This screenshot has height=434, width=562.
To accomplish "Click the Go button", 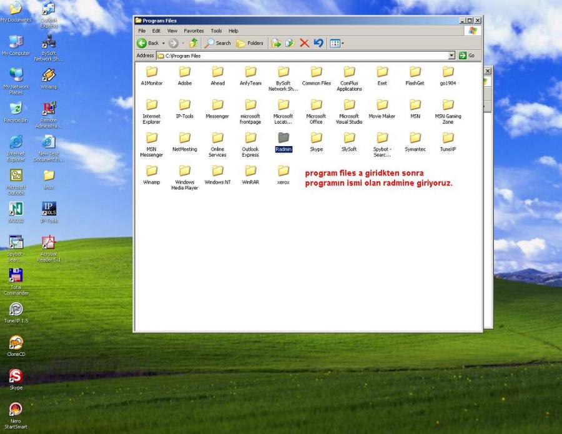I will point(466,56).
